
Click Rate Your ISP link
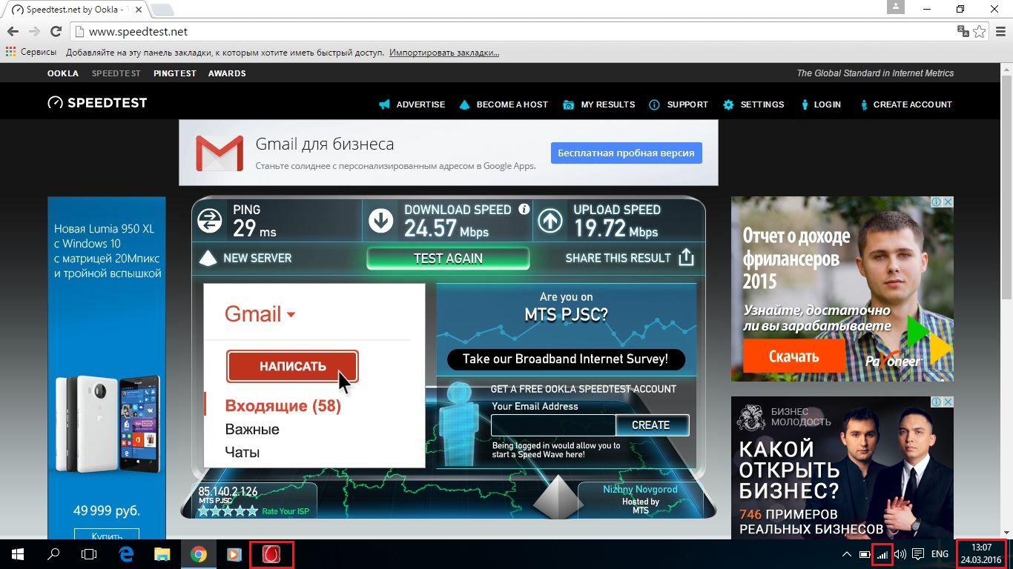tap(286, 511)
